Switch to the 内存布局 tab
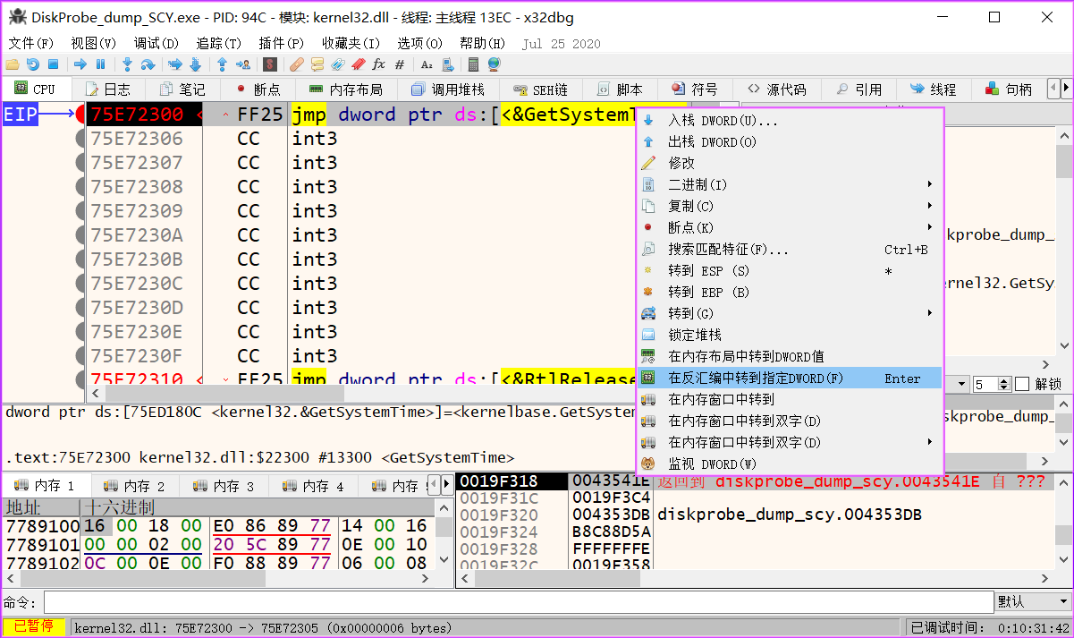Screen dimensions: 1074x638 tap(345, 89)
